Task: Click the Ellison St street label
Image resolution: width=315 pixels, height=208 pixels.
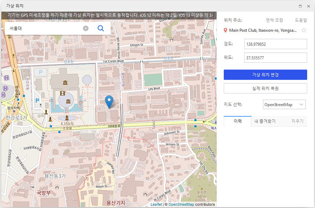Action: pos(136,45)
